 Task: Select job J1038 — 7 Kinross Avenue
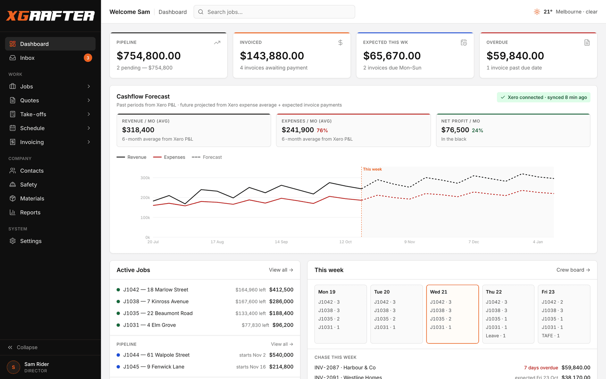(205, 301)
